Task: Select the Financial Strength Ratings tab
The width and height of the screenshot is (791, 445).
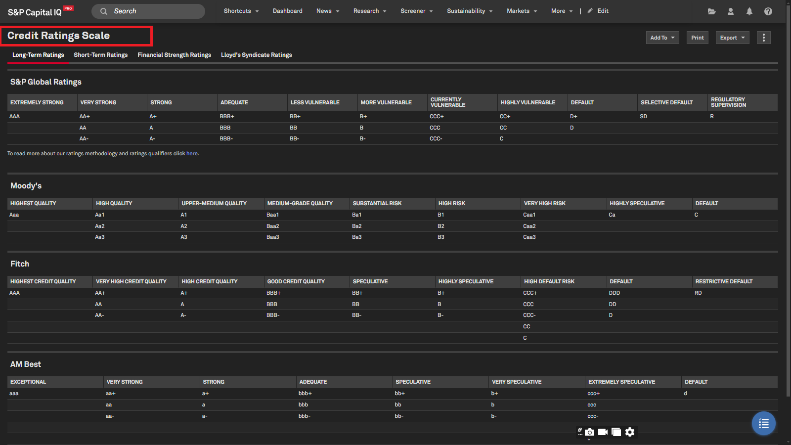Action: point(174,55)
